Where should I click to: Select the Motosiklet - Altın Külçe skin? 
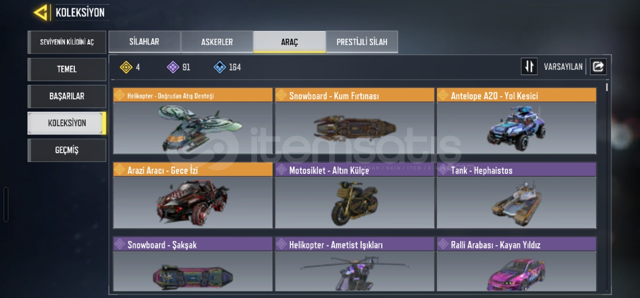pyautogui.click(x=355, y=195)
